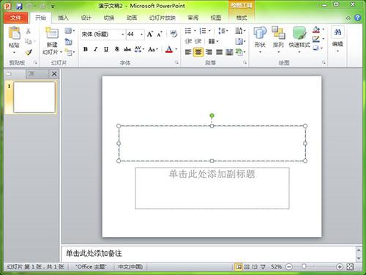Align text right in paragraph group

pyautogui.click(x=209, y=52)
